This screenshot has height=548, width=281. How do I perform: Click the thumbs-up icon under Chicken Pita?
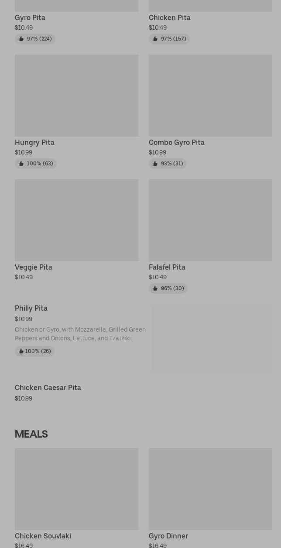155,39
